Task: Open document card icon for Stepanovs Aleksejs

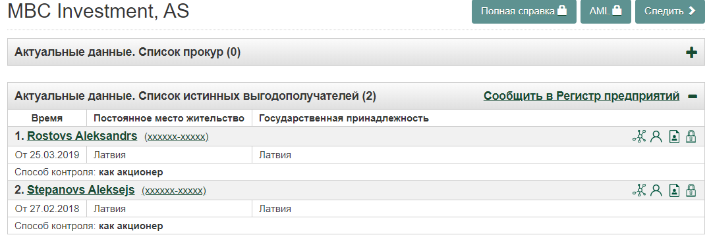Action: (674, 190)
